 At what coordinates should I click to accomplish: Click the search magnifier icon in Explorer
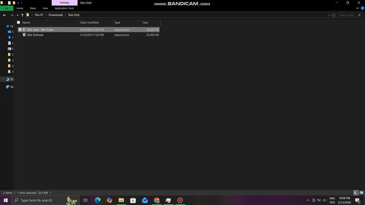(x=359, y=15)
